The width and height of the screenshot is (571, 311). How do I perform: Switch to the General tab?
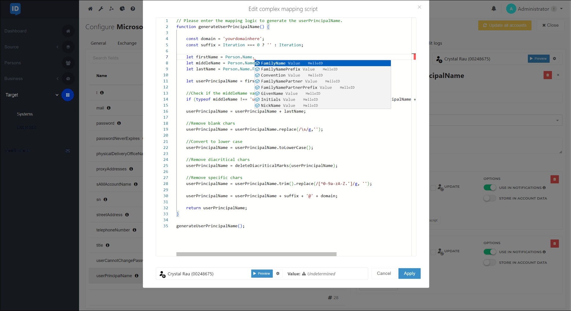point(98,43)
